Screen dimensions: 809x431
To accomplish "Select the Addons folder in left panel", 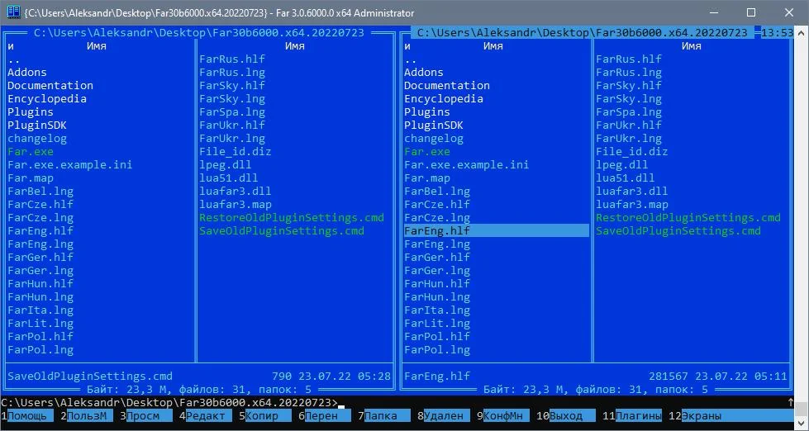I will click(27, 73).
